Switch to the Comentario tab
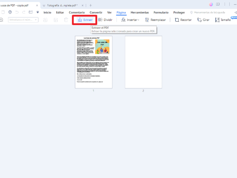The image size is (237, 178). tap(77, 12)
